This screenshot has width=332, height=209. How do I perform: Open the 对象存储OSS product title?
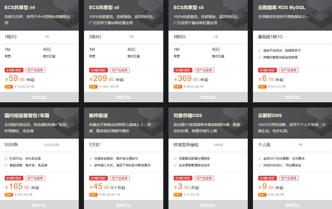point(188,116)
